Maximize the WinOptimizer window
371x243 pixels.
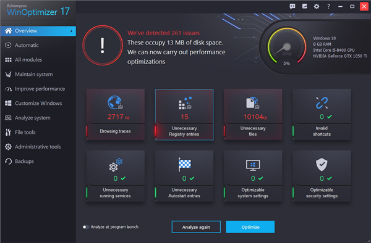pyautogui.click(x=352, y=6)
